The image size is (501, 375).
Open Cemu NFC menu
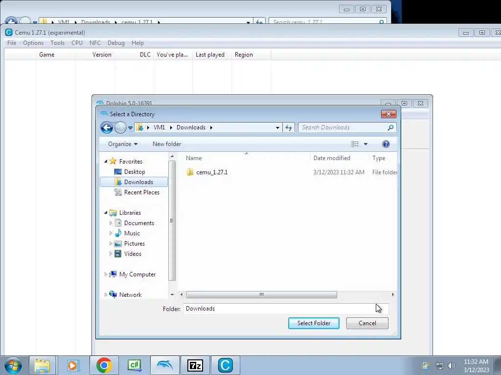pyautogui.click(x=95, y=43)
